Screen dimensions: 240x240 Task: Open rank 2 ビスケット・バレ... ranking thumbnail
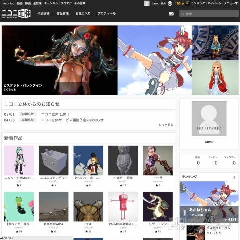196,232
